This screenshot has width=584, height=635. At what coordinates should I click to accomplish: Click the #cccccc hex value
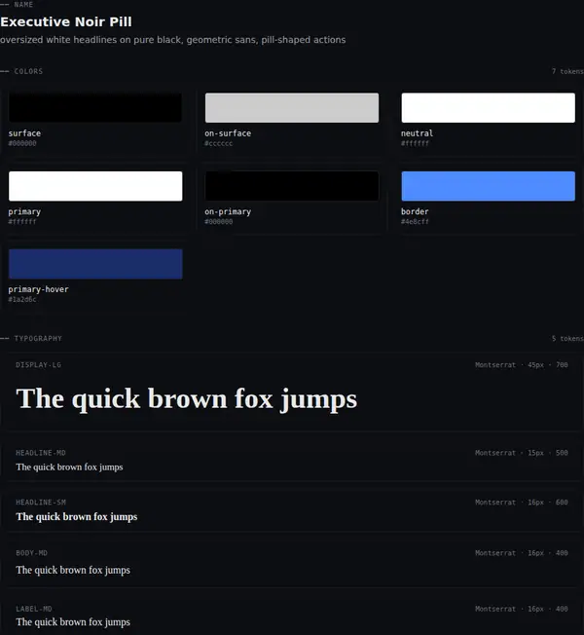coord(219,143)
